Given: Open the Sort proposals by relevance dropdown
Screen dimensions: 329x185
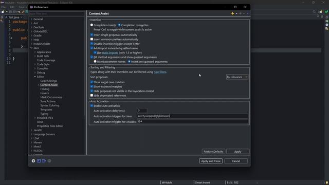Looking at the screenshot, I should click(237, 77).
